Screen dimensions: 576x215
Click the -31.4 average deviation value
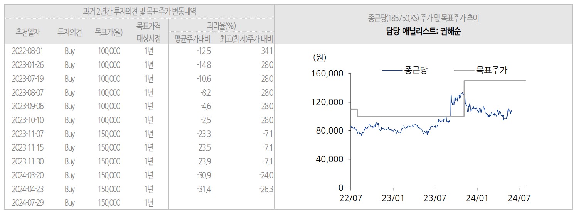click(x=204, y=189)
